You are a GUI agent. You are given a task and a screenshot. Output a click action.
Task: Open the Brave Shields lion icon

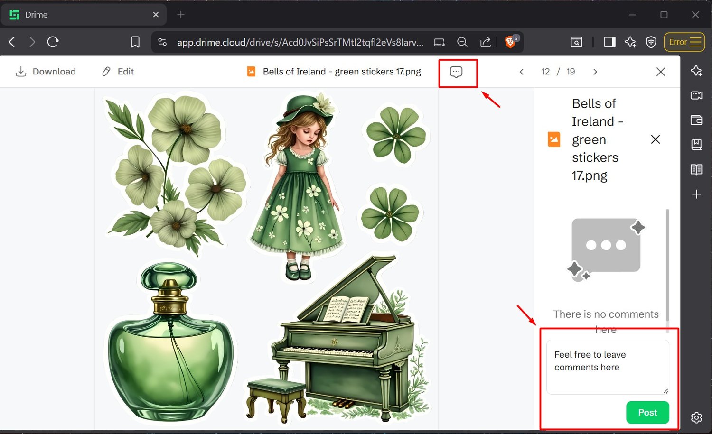pos(511,42)
